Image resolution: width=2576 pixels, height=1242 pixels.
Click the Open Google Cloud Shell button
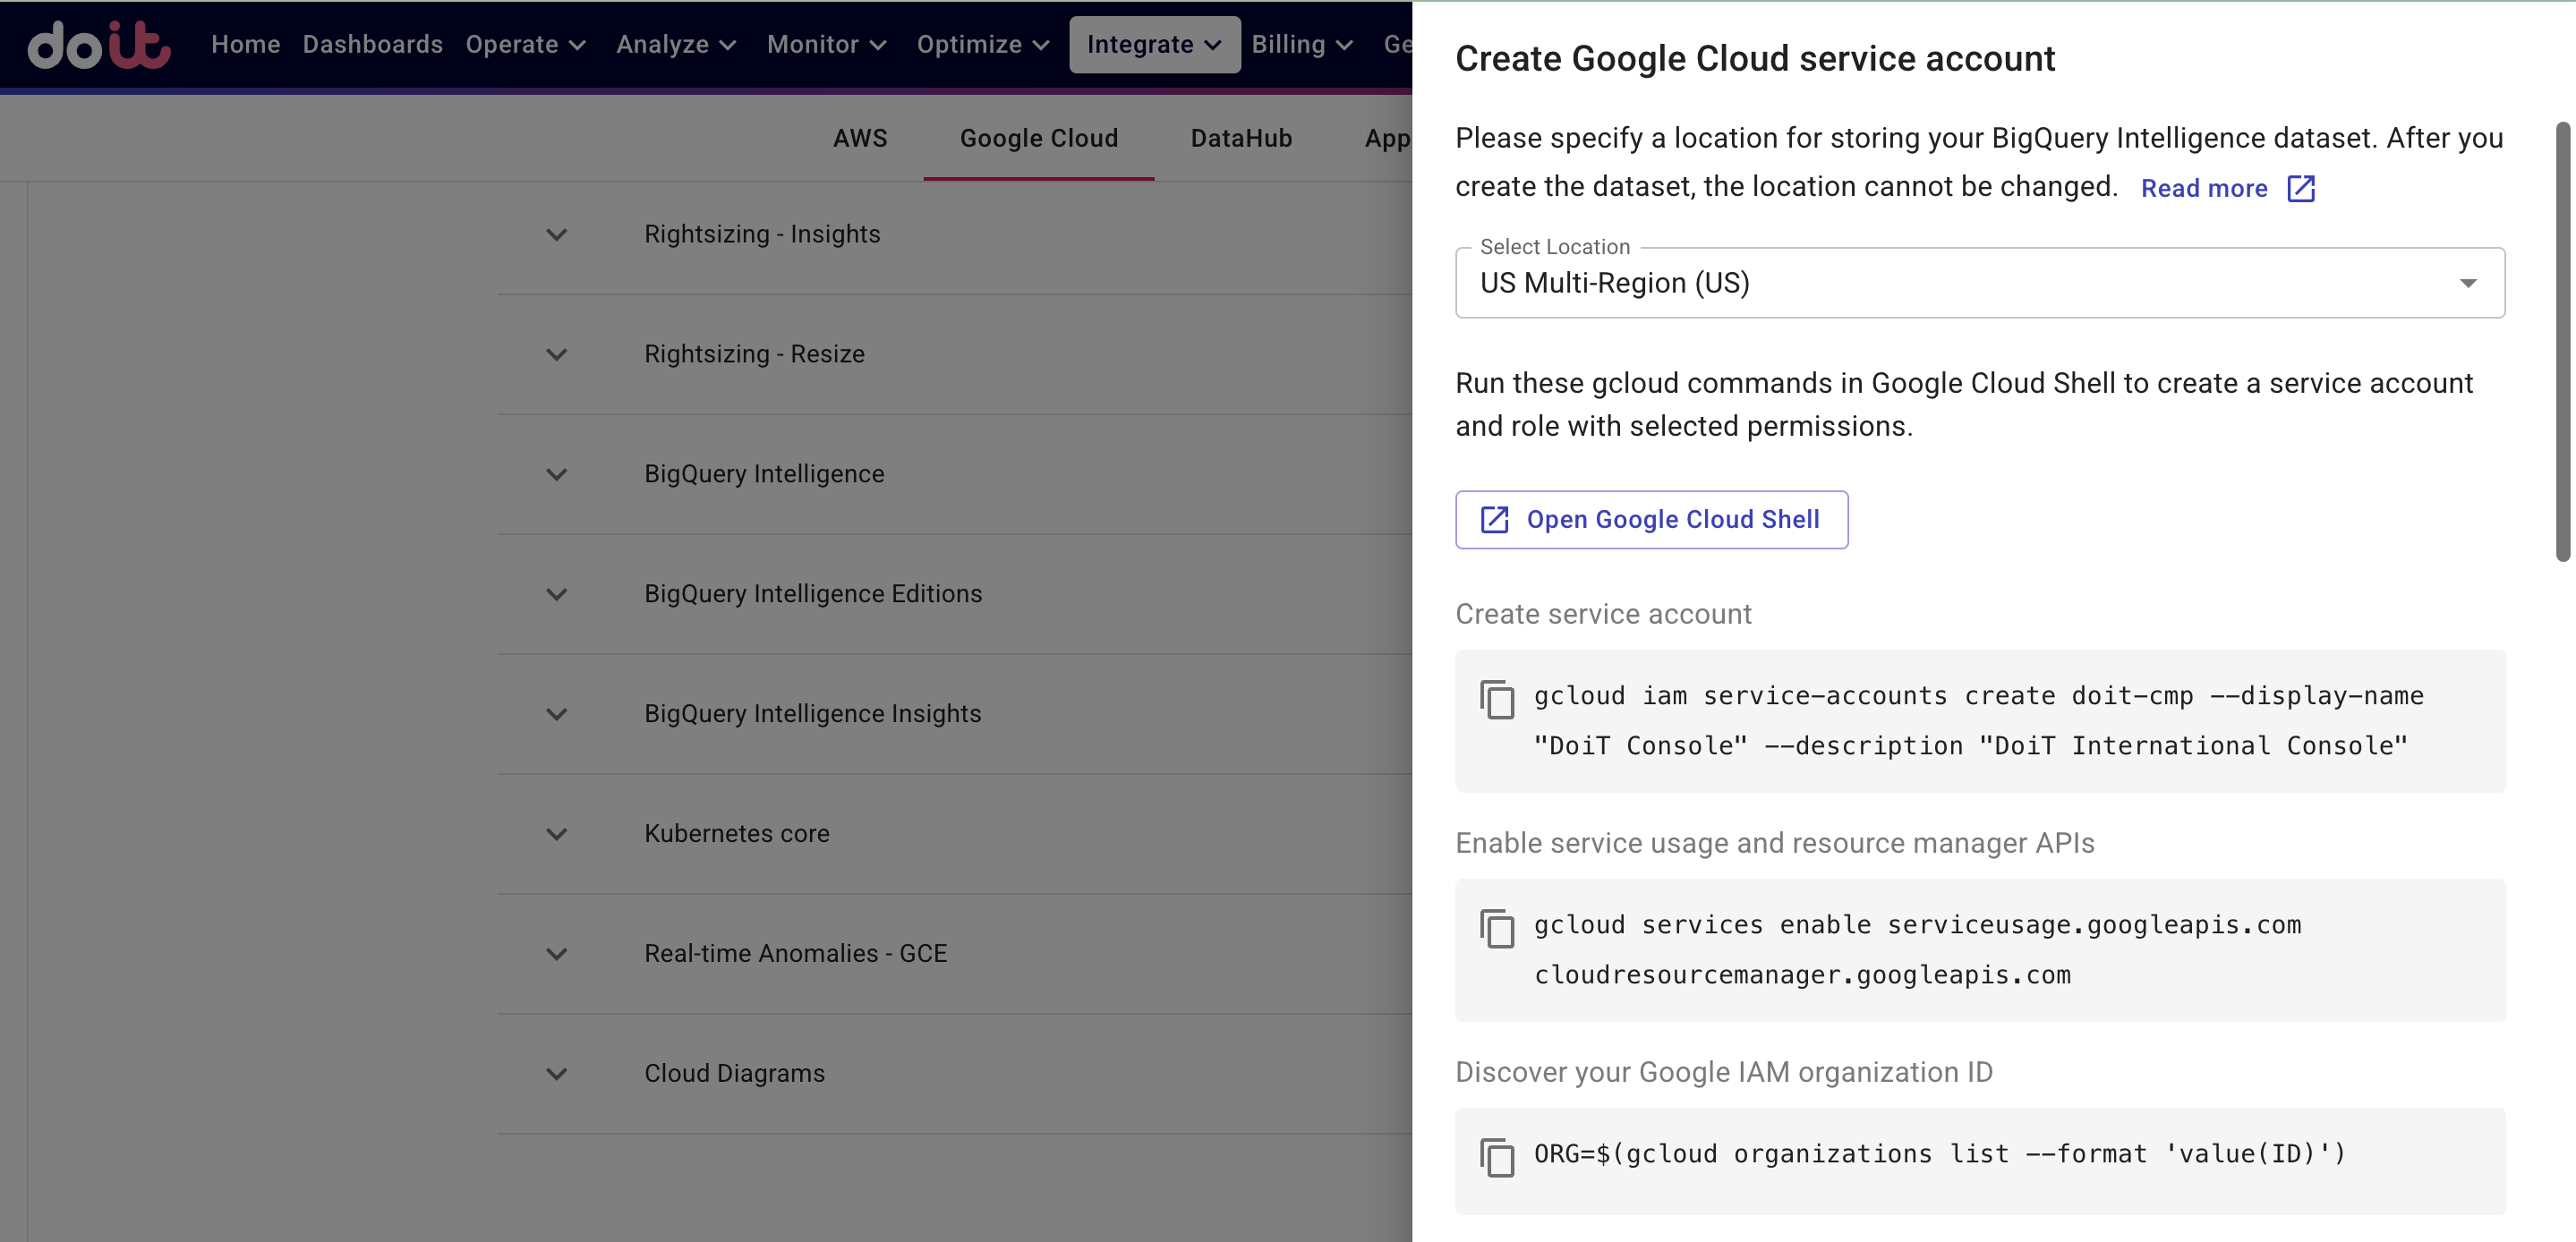(x=1652, y=519)
